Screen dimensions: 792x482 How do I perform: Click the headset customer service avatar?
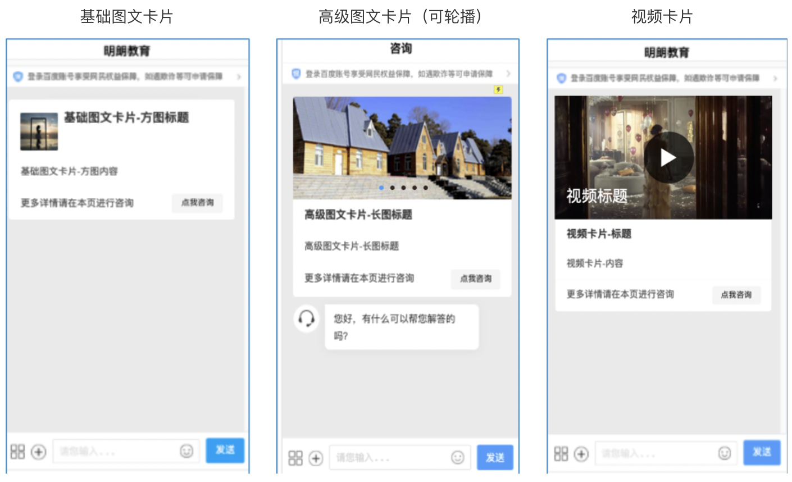[307, 319]
